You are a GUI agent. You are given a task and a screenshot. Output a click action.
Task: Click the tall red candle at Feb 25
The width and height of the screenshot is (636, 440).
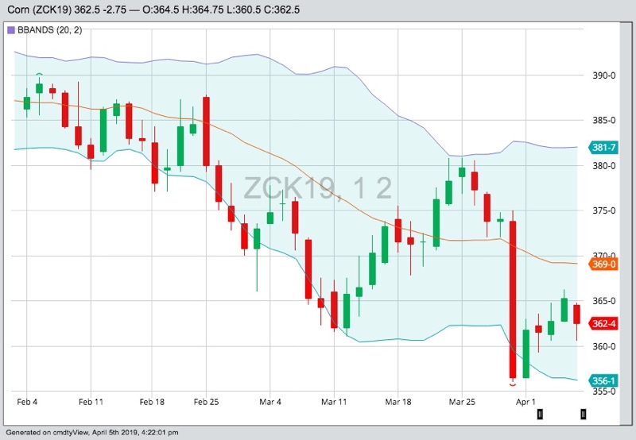click(207, 130)
